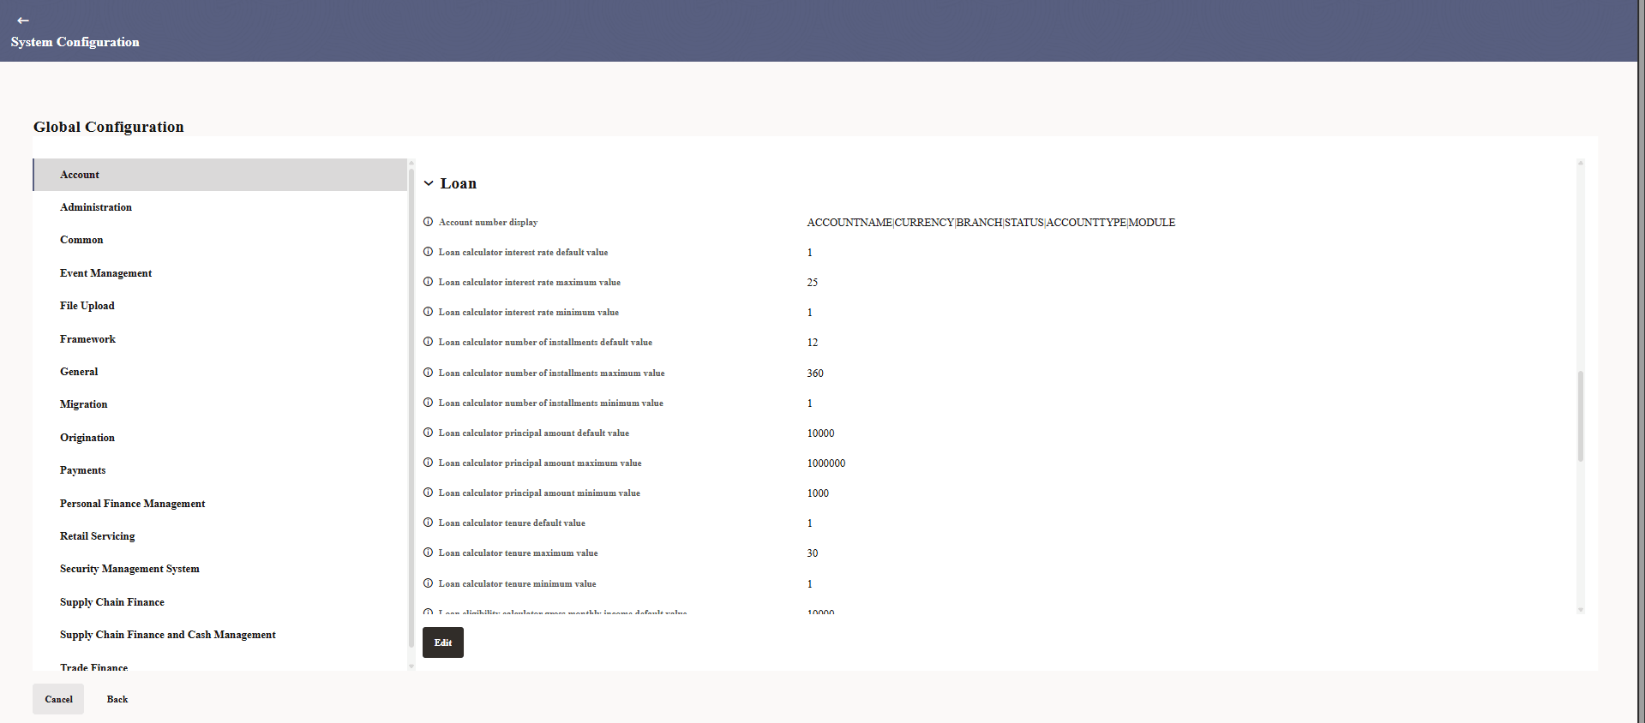Select the Account category
Screen dimensions: 1645x723
point(219,175)
